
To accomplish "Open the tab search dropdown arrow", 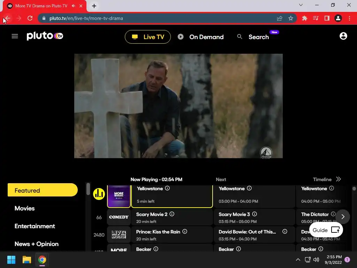I will coord(301,5).
